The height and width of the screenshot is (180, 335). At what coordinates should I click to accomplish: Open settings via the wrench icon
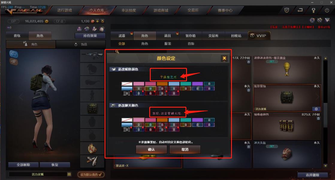coord(313,10)
